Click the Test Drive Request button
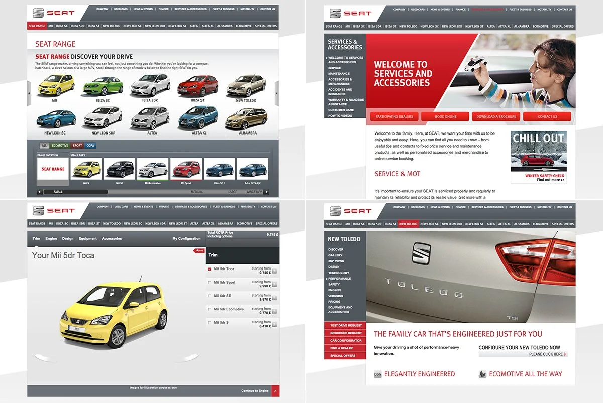The width and height of the screenshot is (603, 403). [x=345, y=326]
